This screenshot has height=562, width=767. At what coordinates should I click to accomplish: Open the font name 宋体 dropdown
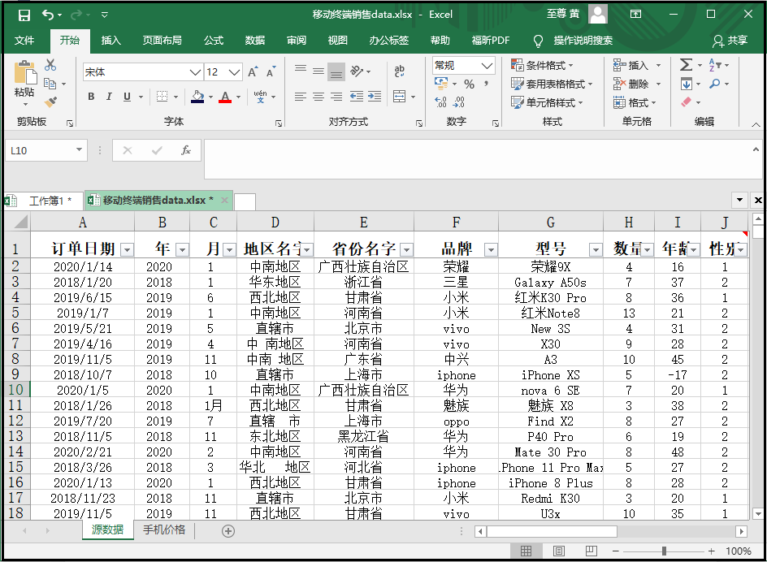[x=195, y=72]
